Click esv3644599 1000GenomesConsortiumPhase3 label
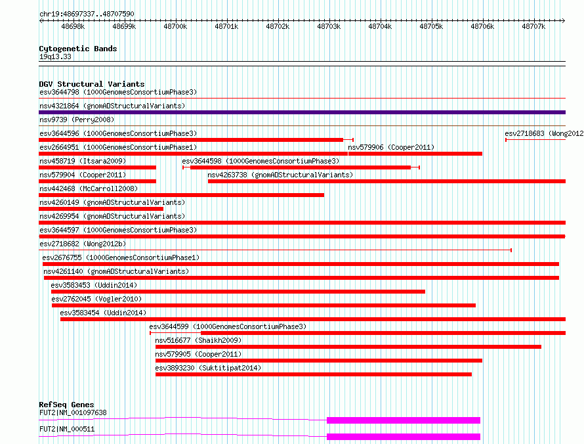The image size is (584, 444). (x=228, y=326)
